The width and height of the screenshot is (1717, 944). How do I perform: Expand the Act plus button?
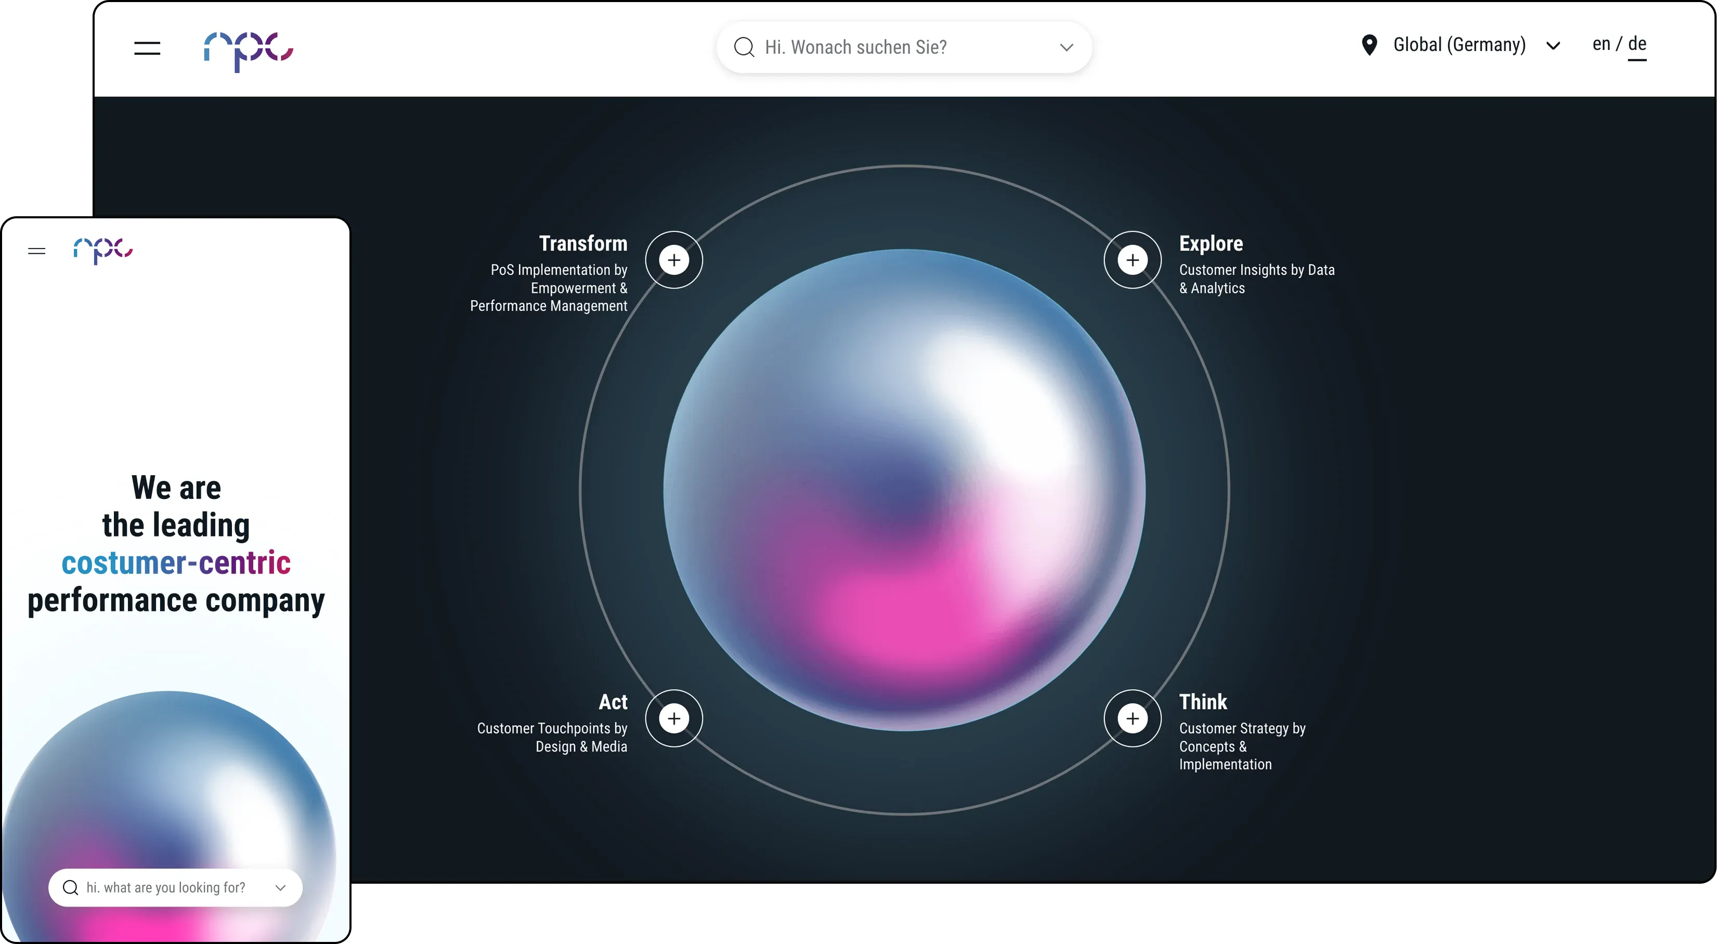click(674, 718)
